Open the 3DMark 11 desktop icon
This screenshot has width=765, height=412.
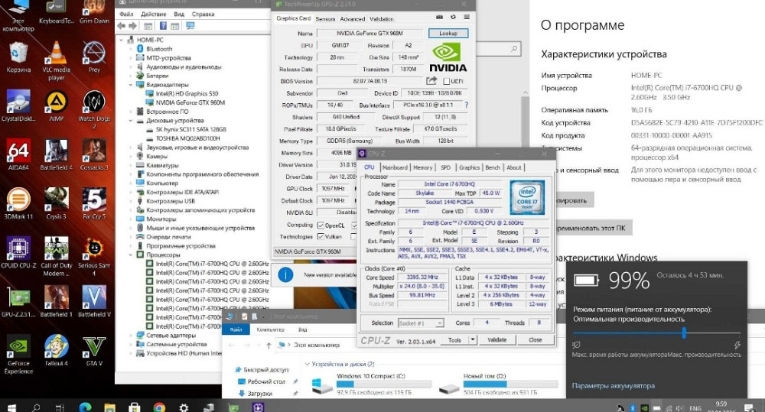tap(18, 203)
